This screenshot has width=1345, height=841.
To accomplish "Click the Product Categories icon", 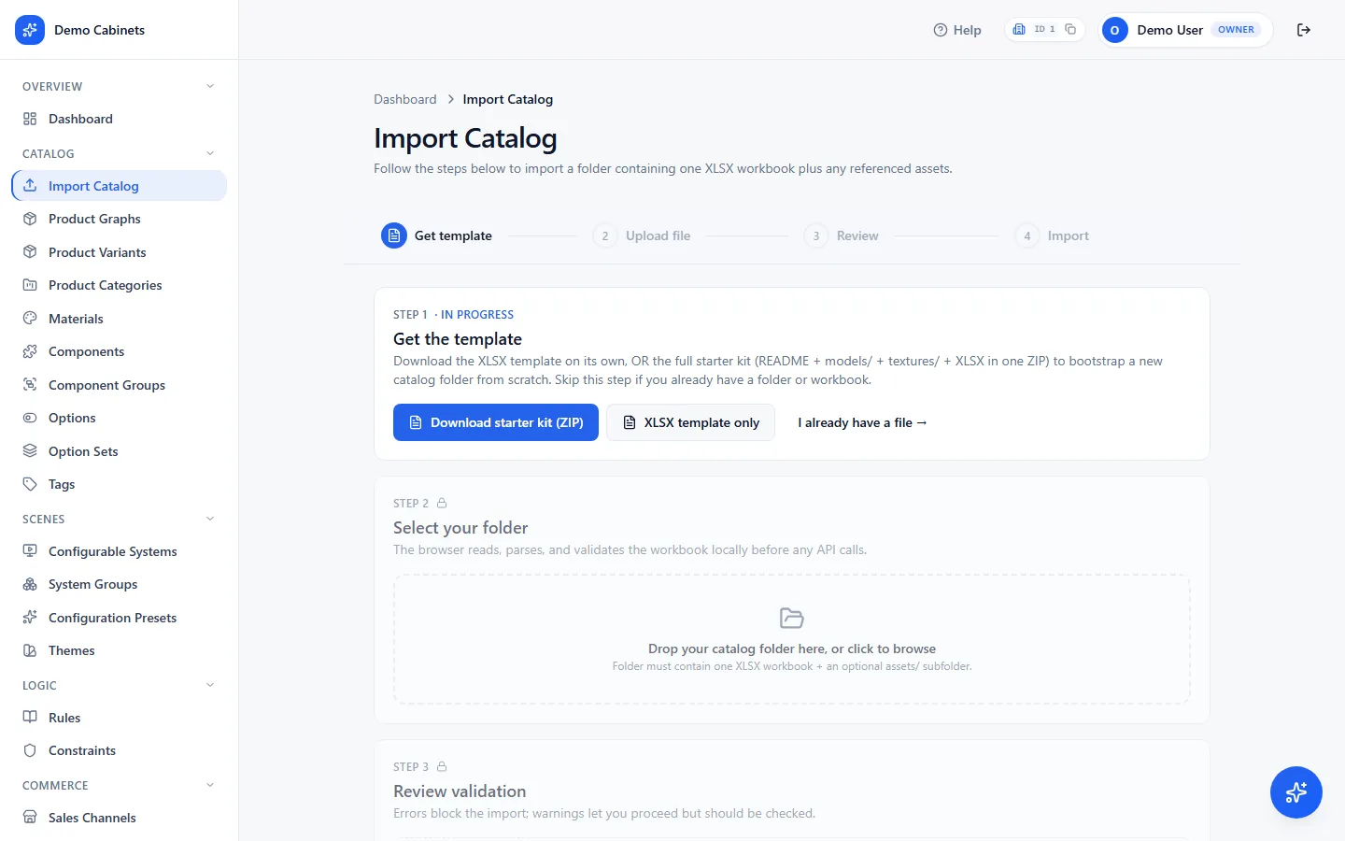I will (30, 285).
